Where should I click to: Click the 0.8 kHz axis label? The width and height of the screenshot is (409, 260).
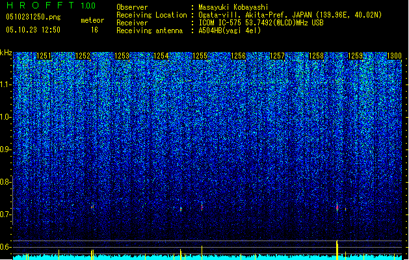coord(5,182)
